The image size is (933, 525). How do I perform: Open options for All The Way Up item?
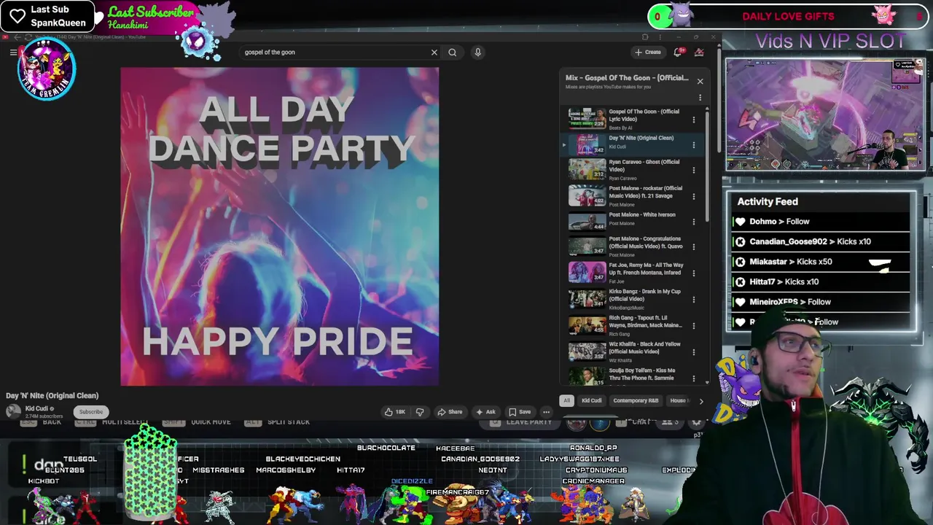(694, 273)
